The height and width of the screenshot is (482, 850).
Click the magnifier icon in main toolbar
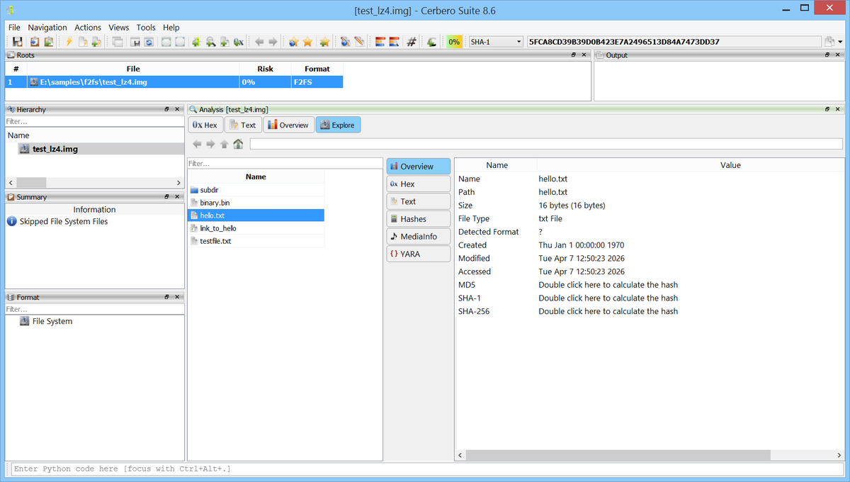coord(210,42)
